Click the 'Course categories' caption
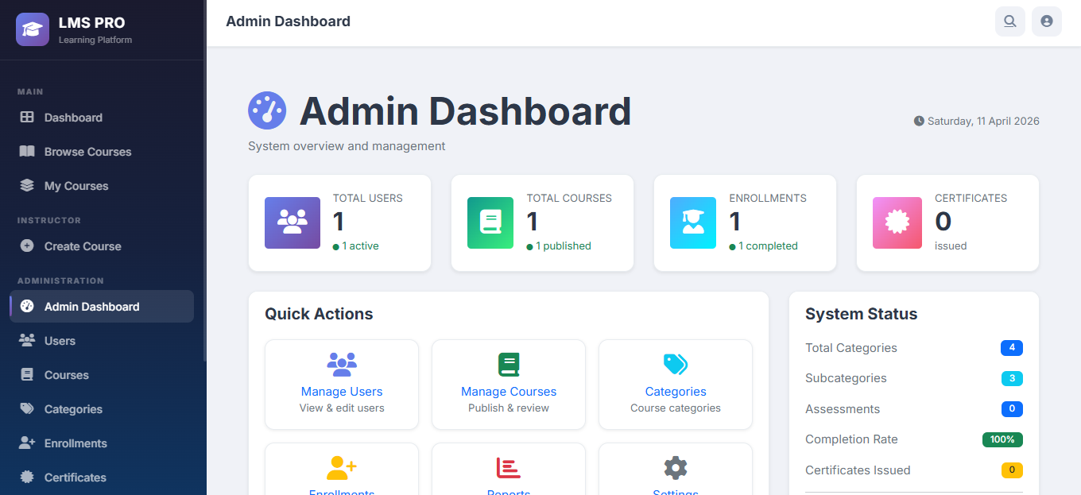Screen dimensions: 1081x495 click(676, 408)
